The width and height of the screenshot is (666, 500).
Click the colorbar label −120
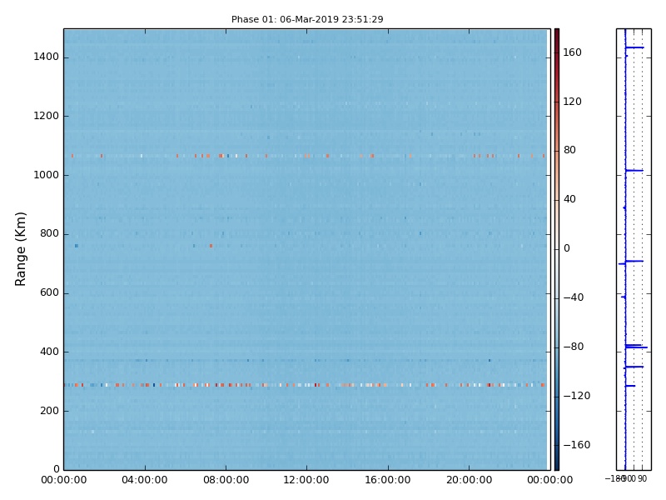tap(577, 396)
